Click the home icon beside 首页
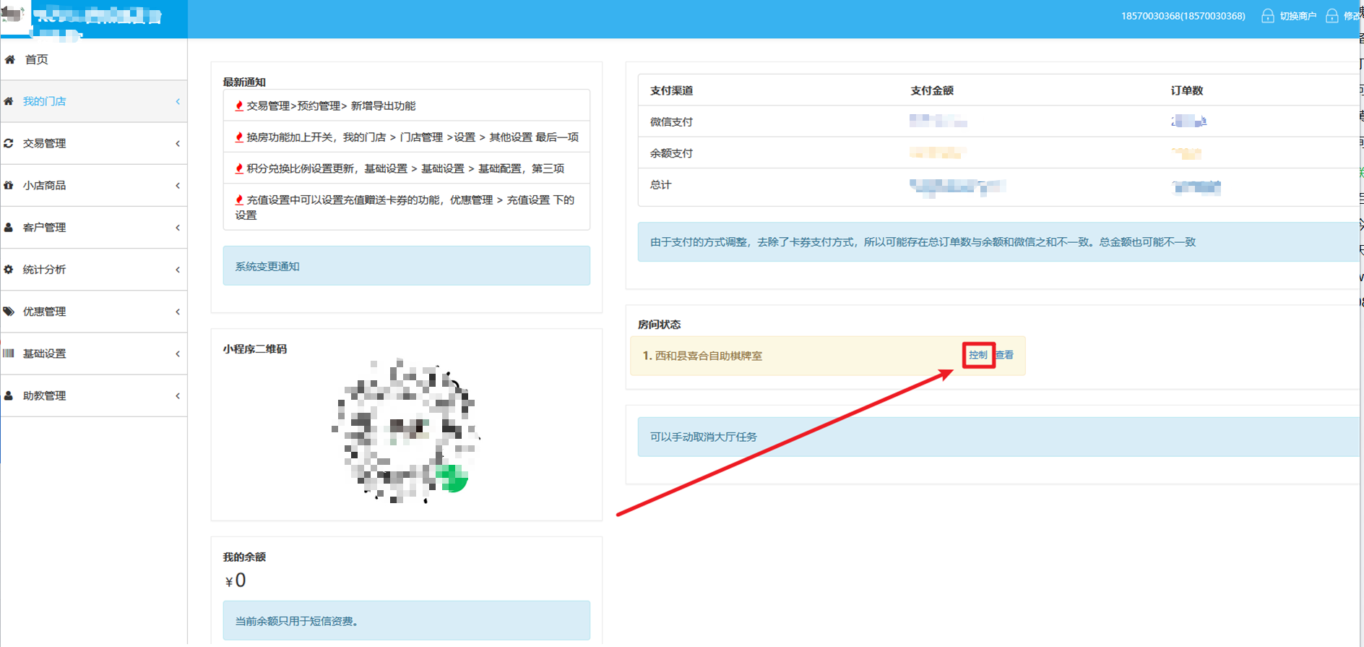The image size is (1364, 647). click(x=10, y=59)
